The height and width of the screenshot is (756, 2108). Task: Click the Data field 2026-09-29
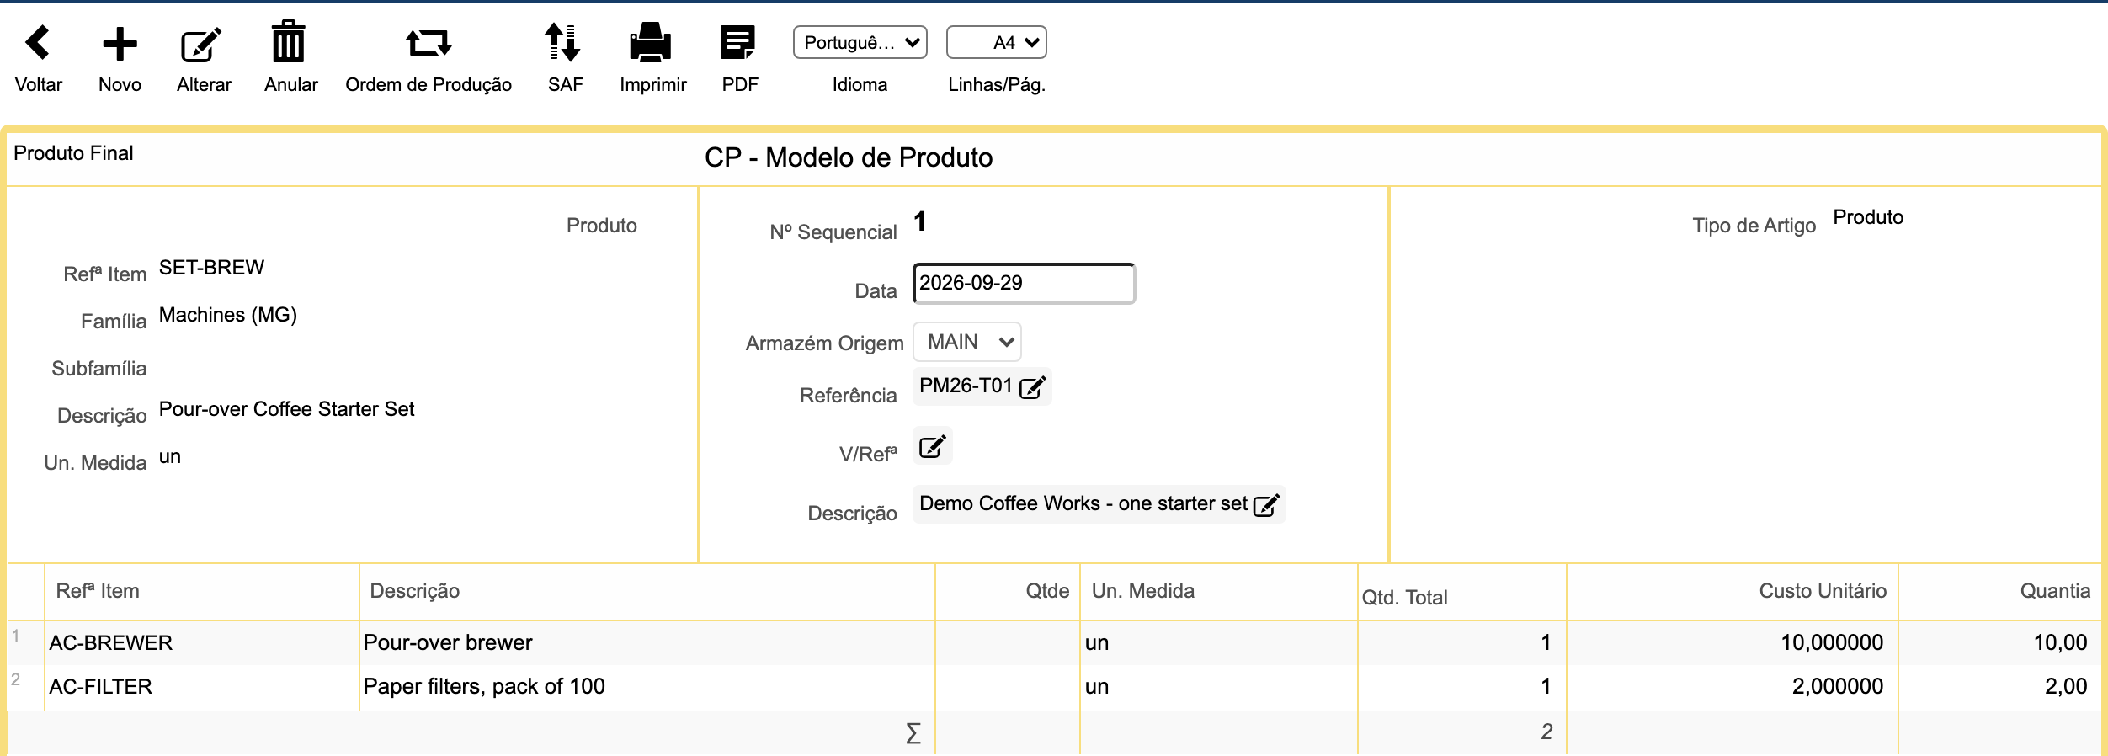tap(1024, 283)
